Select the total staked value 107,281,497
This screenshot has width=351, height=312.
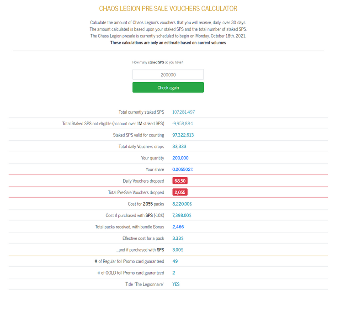[183, 112]
